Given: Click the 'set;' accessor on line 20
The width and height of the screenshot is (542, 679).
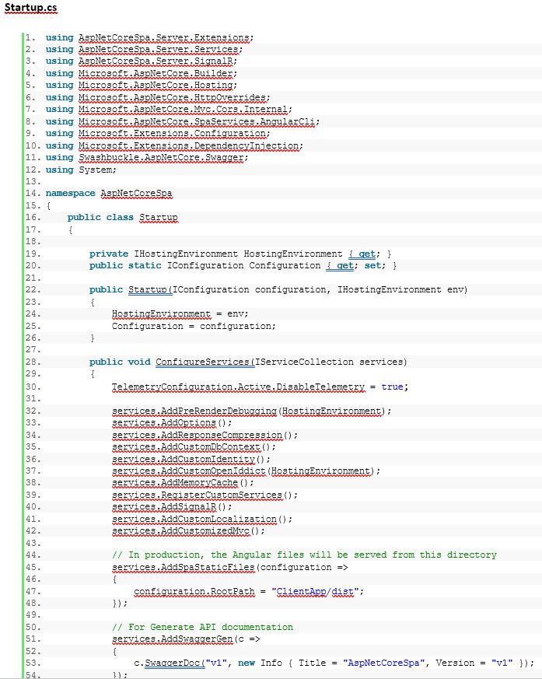Looking at the screenshot, I should coord(375,265).
